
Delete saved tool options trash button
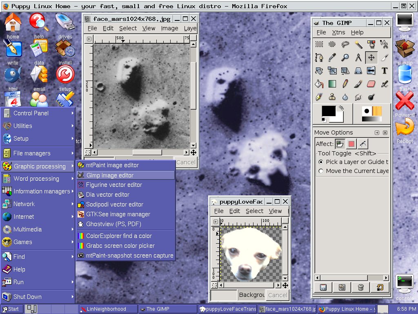pos(361,287)
